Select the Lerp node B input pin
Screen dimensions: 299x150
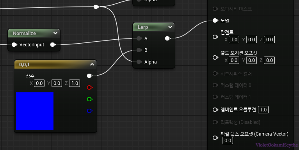coord(139,50)
